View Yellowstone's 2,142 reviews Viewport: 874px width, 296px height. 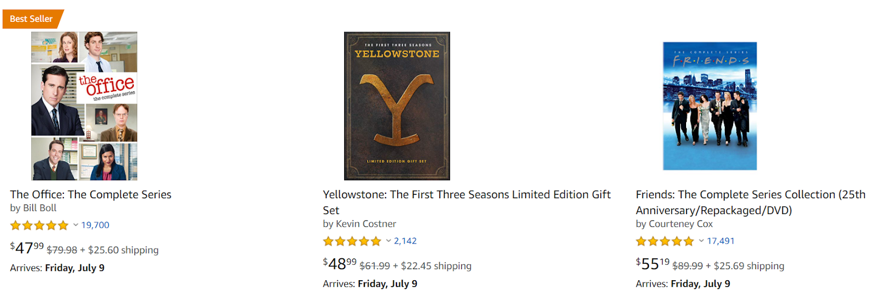tap(405, 241)
